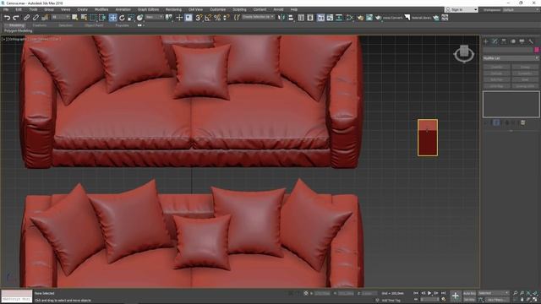Image resolution: width=541 pixels, height=304 pixels.
Task: Switch to the Modeling ribbon tab
Action: click(x=16, y=25)
